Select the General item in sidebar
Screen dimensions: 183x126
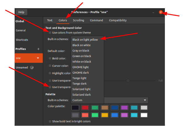point(21,30)
